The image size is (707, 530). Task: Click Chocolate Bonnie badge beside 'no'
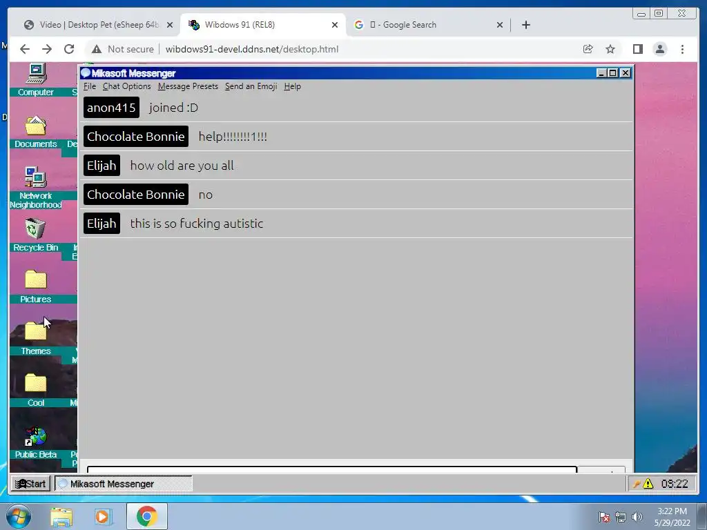136,194
